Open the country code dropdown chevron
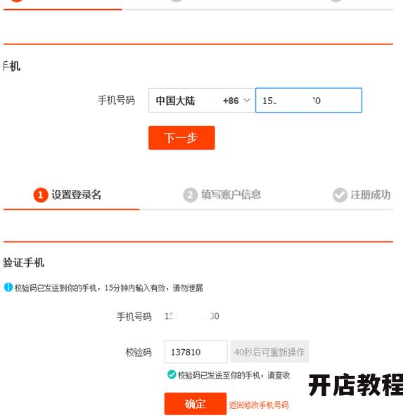 pyautogui.click(x=247, y=100)
